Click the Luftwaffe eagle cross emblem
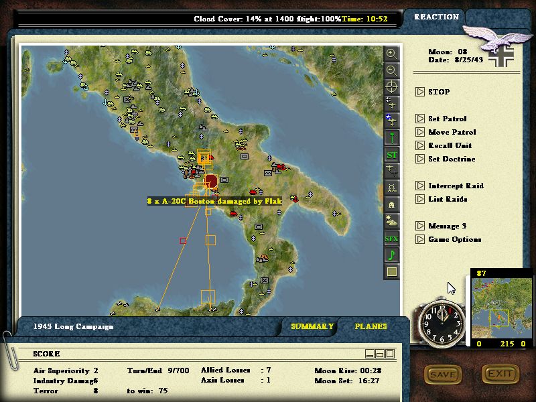 (x=498, y=45)
